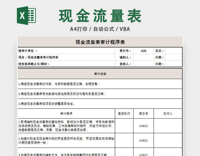Click the 索引号 column header in procedures table
Image resolution: width=200 pixels, height=156 pixels.
coord(143,114)
